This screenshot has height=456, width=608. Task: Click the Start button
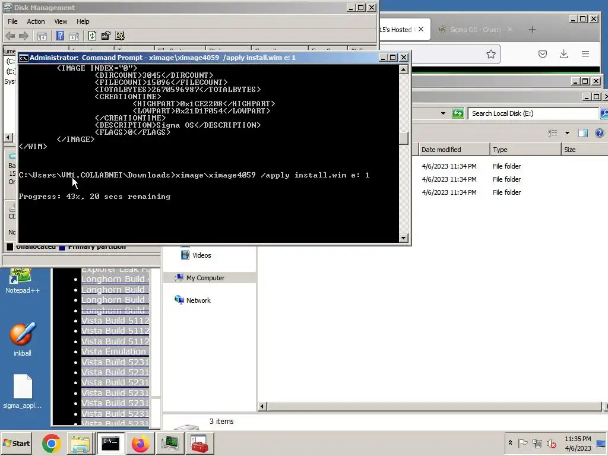16,443
